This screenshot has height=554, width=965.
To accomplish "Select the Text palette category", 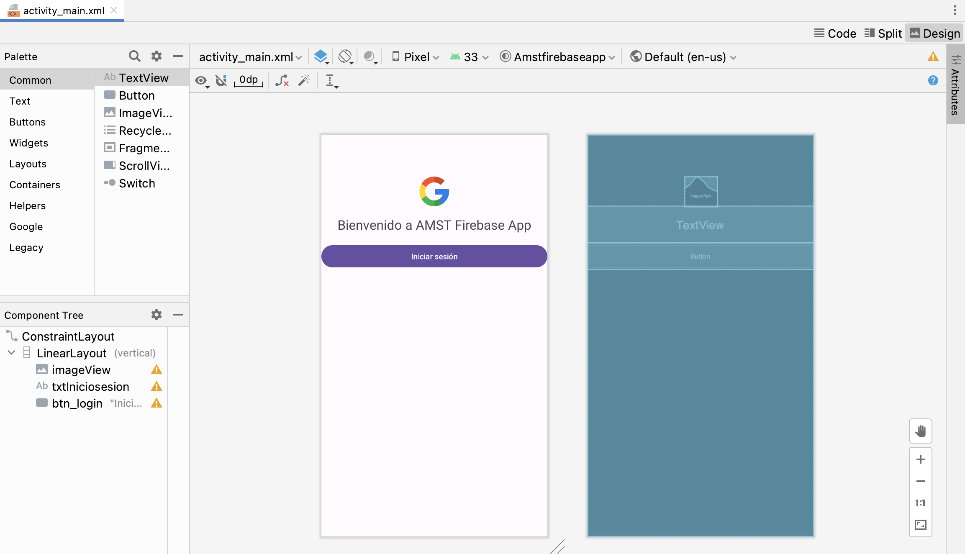I will (47, 101).
